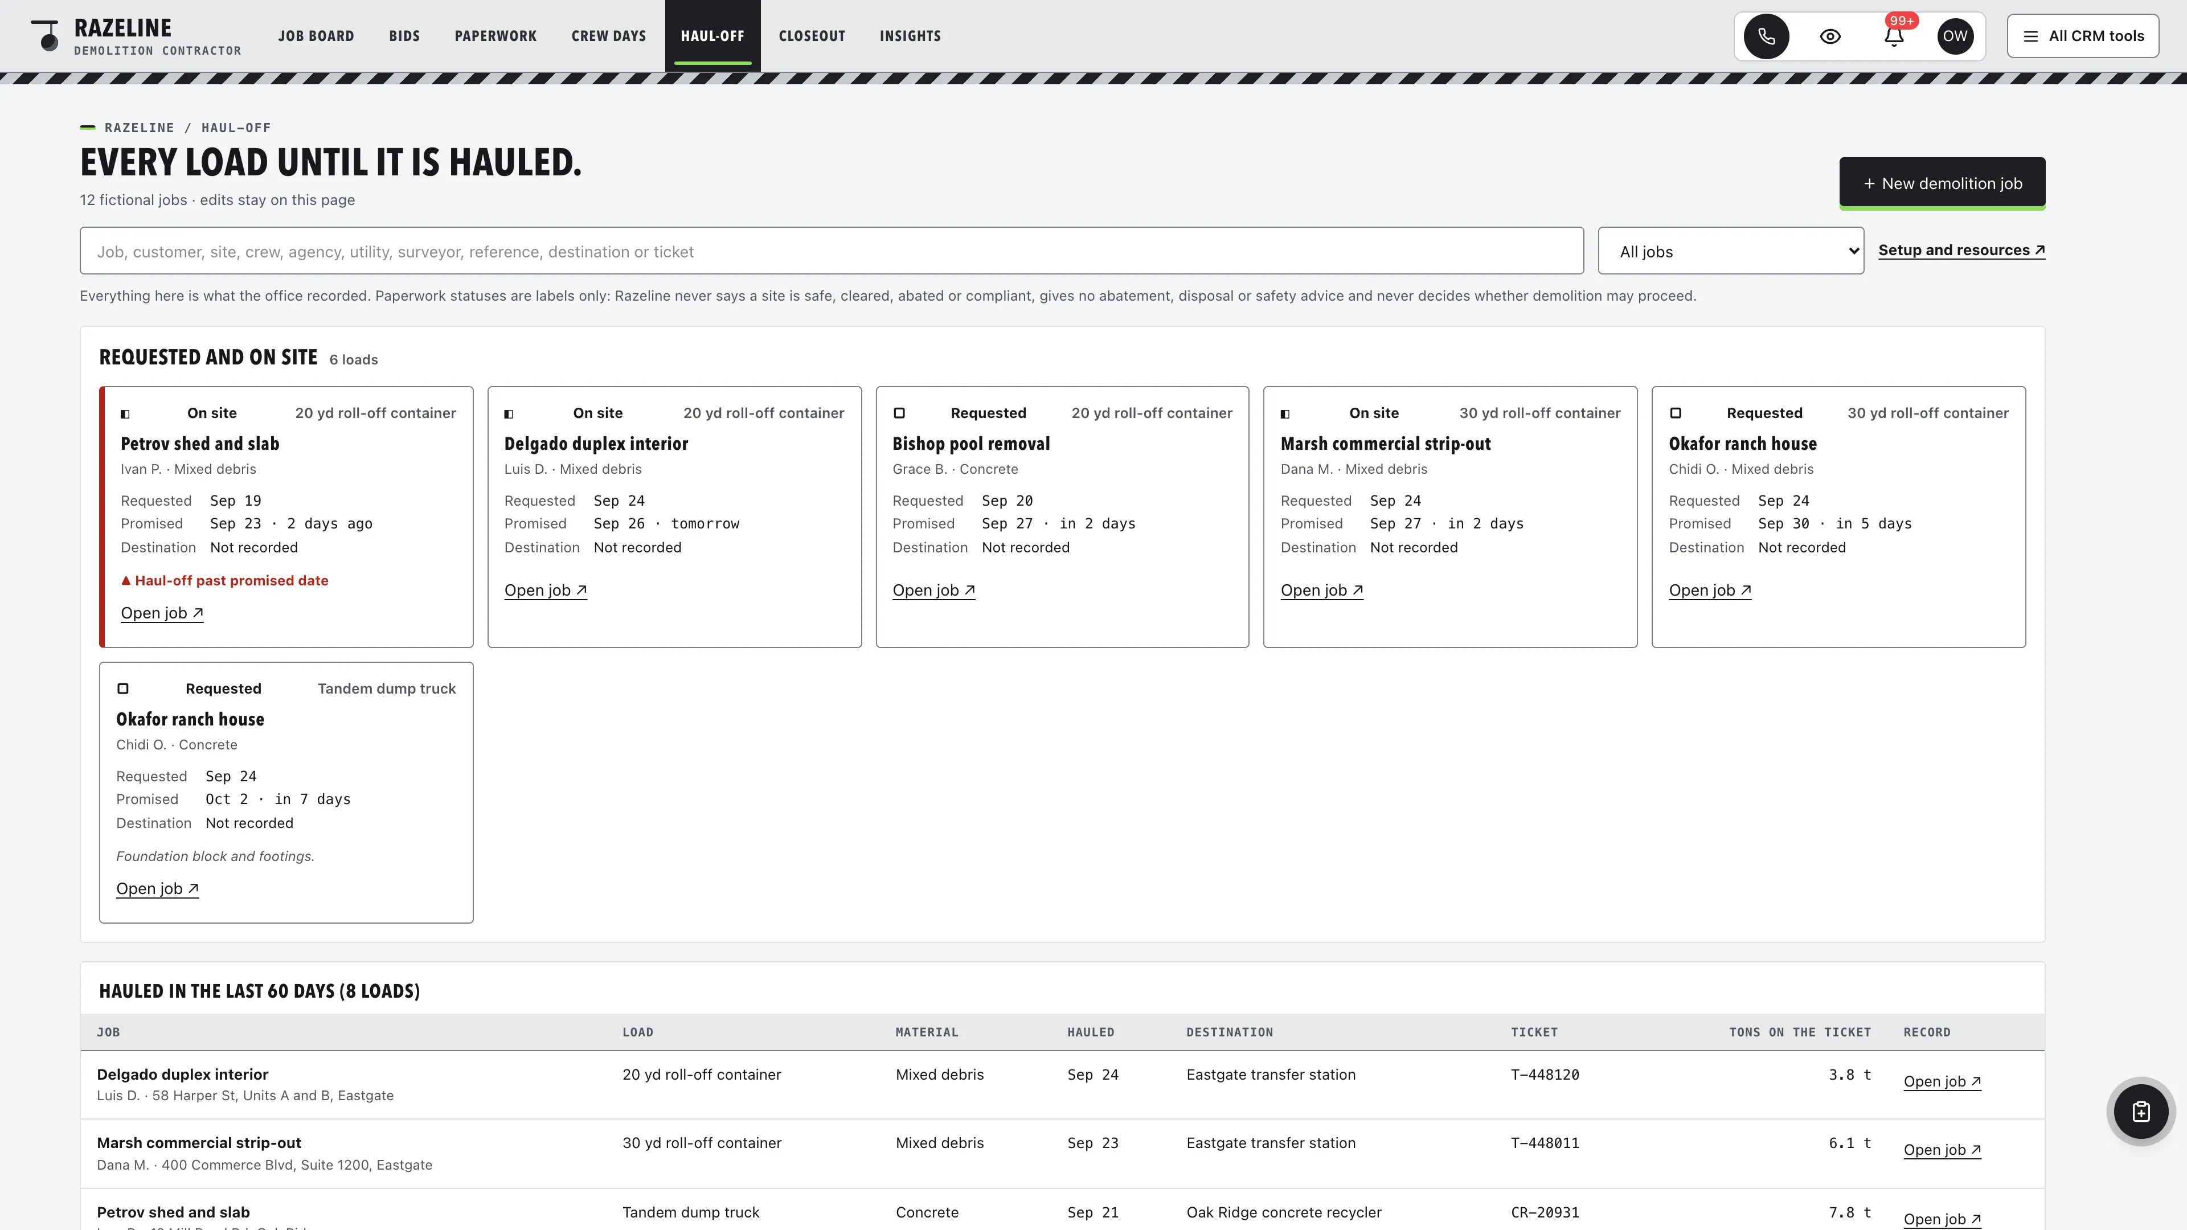Click status icon on Okafor 30 yd card
This screenshot has height=1230, width=2187.
coord(1675,413)
